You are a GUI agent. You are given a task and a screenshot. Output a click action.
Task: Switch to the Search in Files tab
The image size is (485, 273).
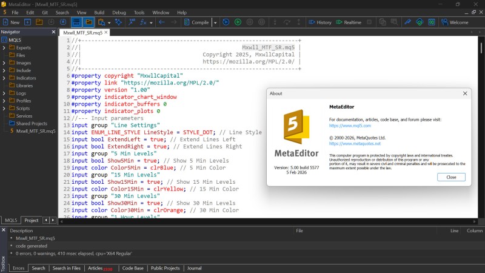[67, 268]
